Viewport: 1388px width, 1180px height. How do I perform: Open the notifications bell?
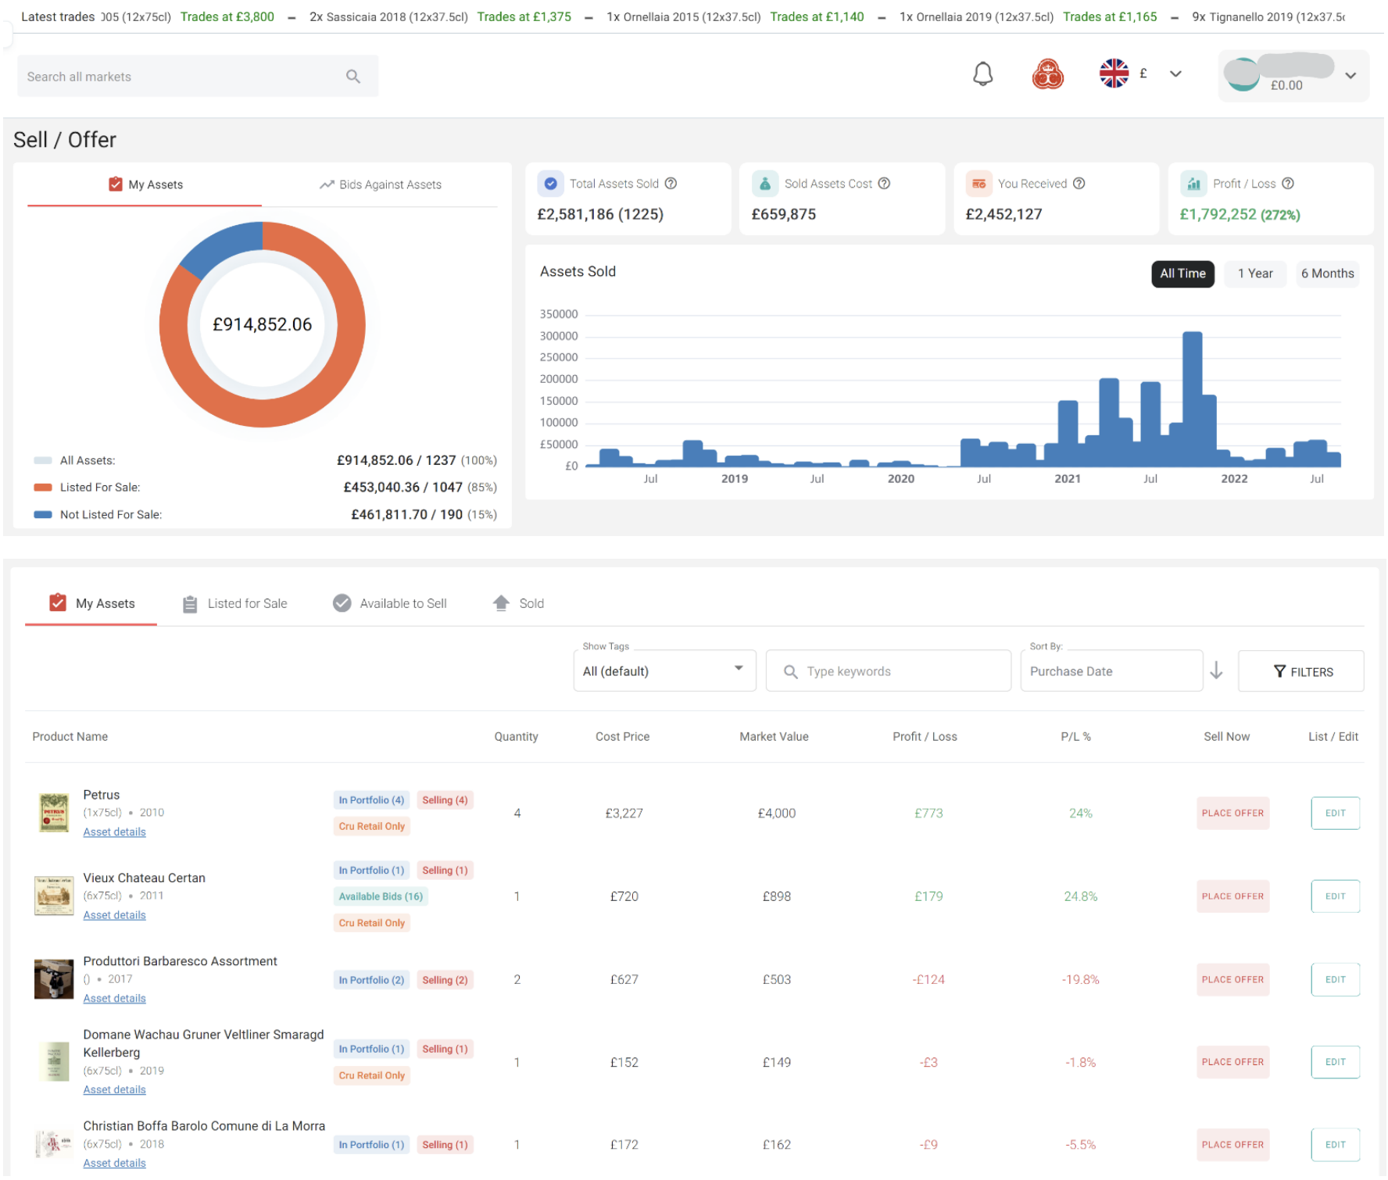pos(982,74)
